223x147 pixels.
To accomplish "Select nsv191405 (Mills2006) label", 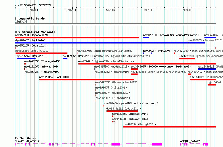I will (111, 87).
